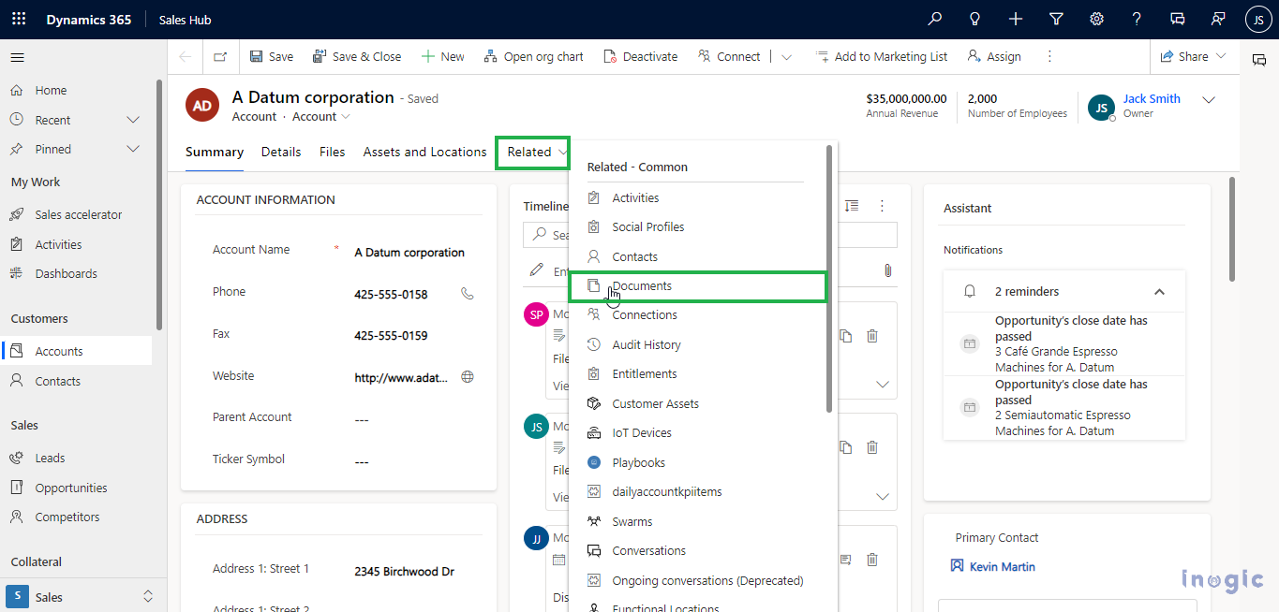Select Audit History from Related menu
This screenshot has width=1279, height=612.
point(647,345)
